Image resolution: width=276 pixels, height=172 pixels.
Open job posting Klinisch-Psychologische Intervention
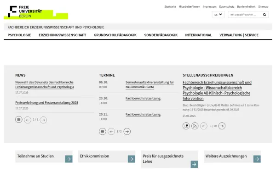pos(217,90)
